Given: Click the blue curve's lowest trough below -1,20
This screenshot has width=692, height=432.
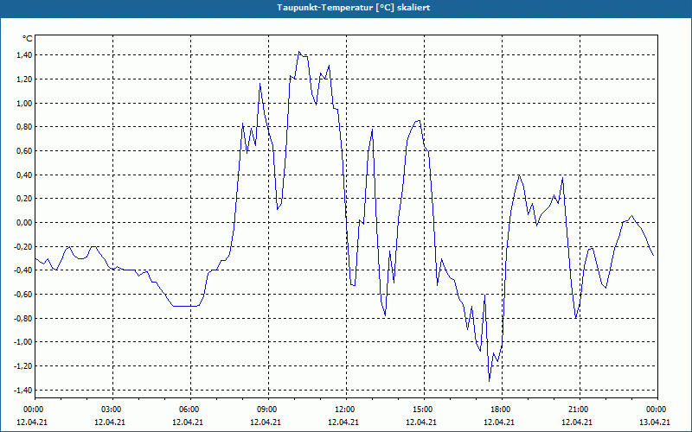Looking at the screenshot, I should point(489,381).
